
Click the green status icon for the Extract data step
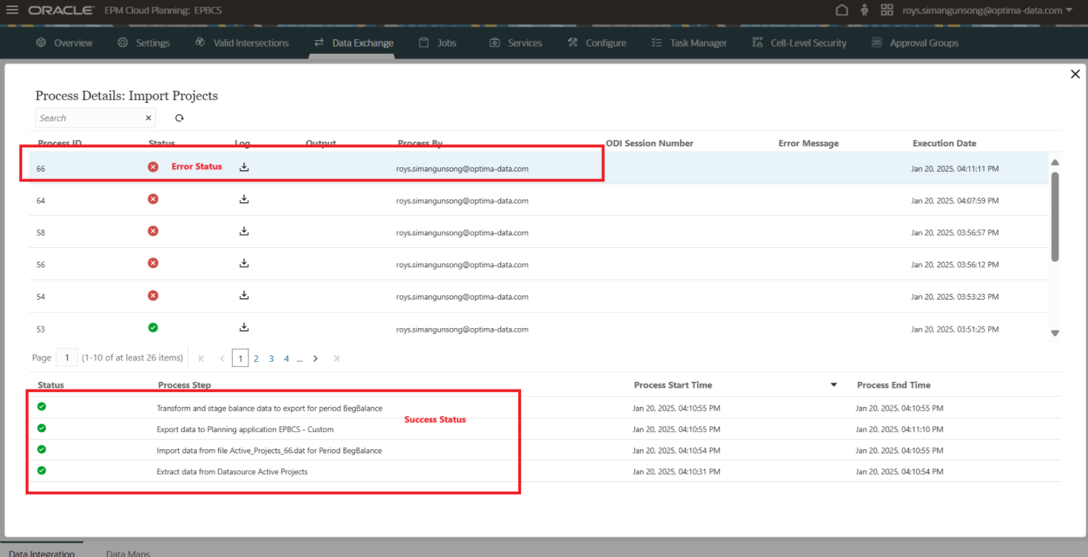coord(42,470)
